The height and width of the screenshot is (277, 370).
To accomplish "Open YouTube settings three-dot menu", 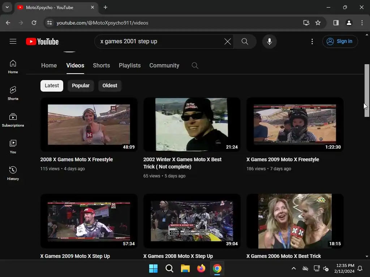I will coord(312,41).
